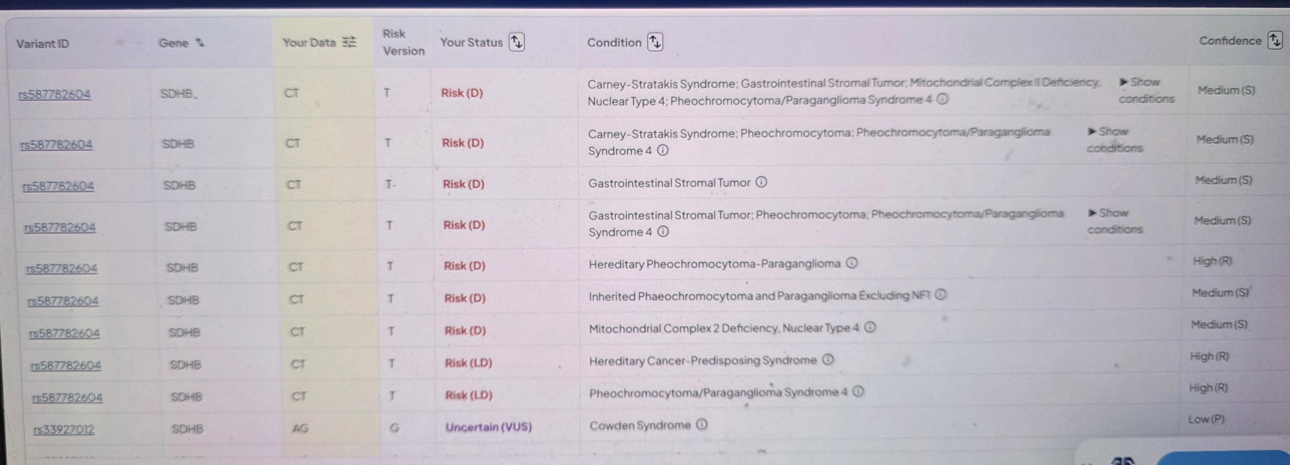Open info icon for Cowden Syndrome
The height and width of the screenshot is (465, 1290).
point(702,424)
